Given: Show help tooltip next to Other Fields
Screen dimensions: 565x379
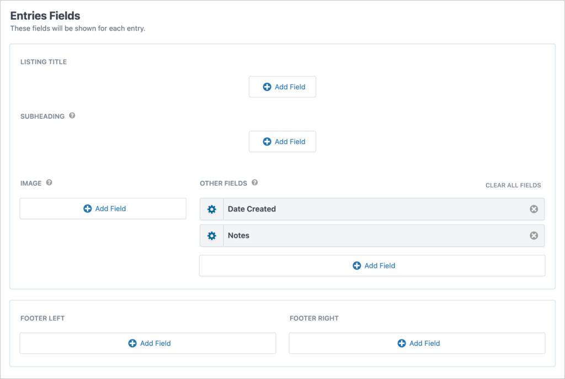Looking at the screenshot, I should 254,183.
